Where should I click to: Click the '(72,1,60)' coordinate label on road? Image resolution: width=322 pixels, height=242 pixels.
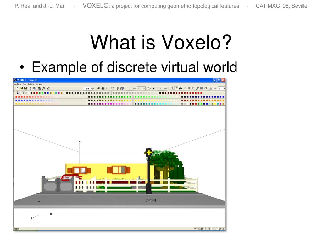click(x=151, y=200)
